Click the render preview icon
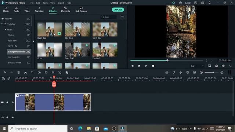This screenshot has height=132, width=235. tap(167, 73)
